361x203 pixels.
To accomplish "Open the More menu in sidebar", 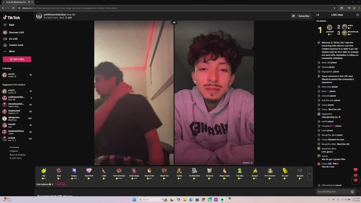I will point(9,51).
